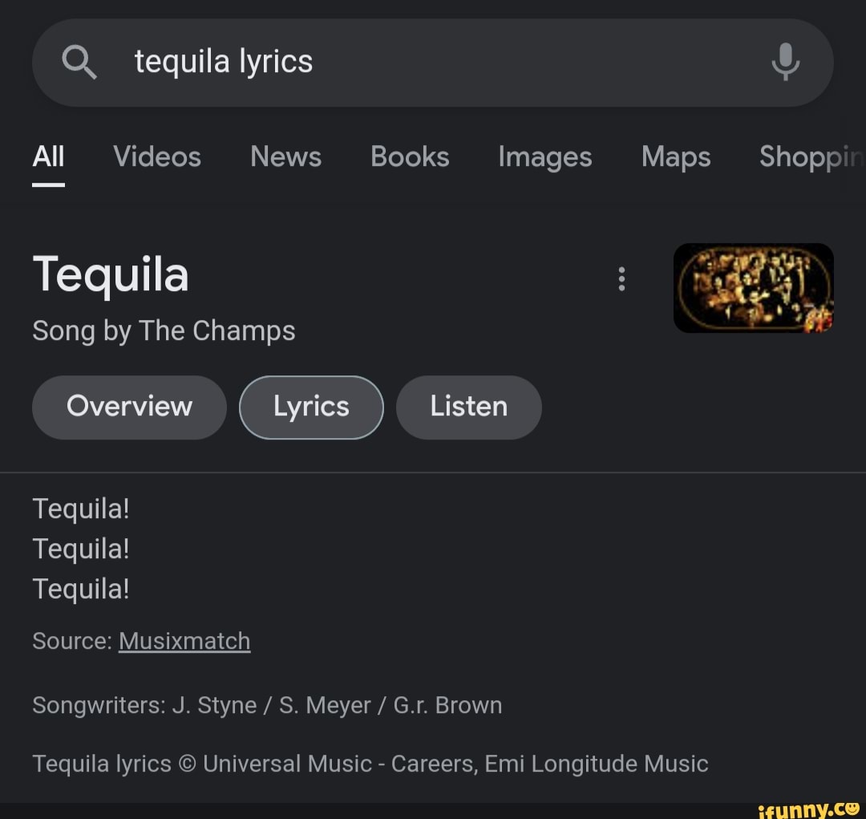Open the Maps tab
This screenshot has width=866, height=819.
coord(675,157)
